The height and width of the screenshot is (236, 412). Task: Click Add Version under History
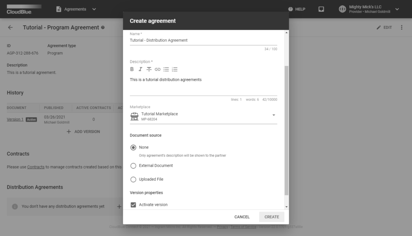pyautogui.click(x=83, y=131)
